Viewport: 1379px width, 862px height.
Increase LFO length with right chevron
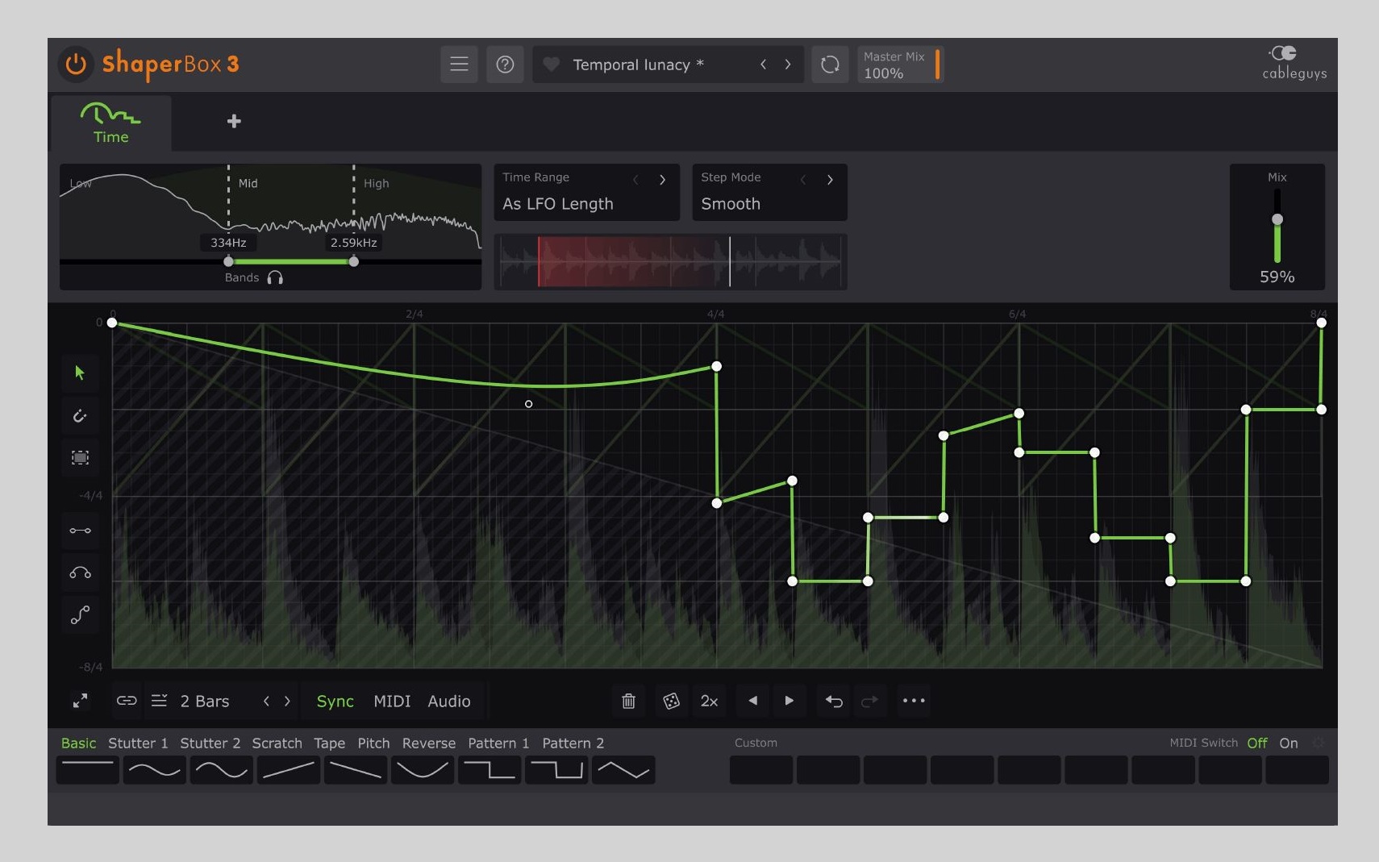coord(287,701)
